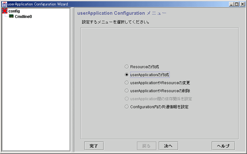Image resolution: width=247 pixels, height=154 pixels.
Task: Click the split pane divider handle
Action: click(72, 80)
